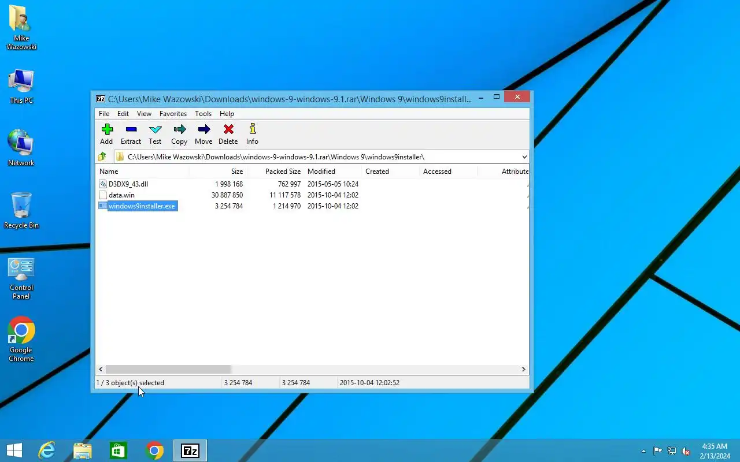Click the scroll left arrow
The image size is (740, 462).
101,369
